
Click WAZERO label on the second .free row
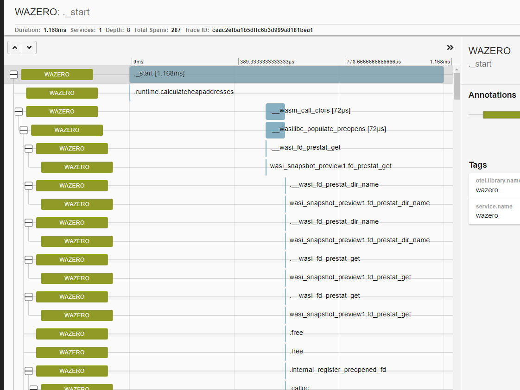(72, 352)
